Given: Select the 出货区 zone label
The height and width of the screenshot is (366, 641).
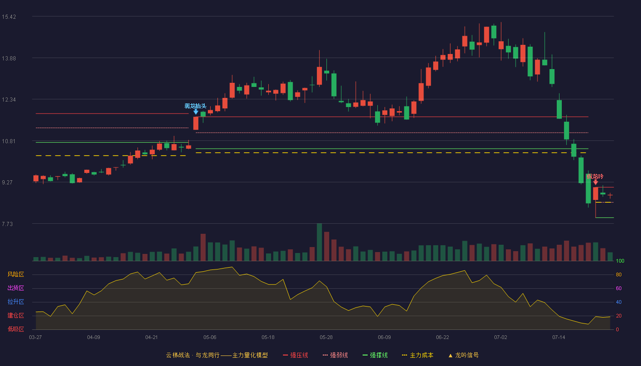Looking at the screenshot, I should pyautogui.click(x=16, y=288).
